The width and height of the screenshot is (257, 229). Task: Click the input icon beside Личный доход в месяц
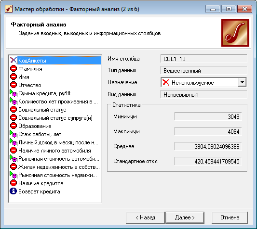click(14, 142)
